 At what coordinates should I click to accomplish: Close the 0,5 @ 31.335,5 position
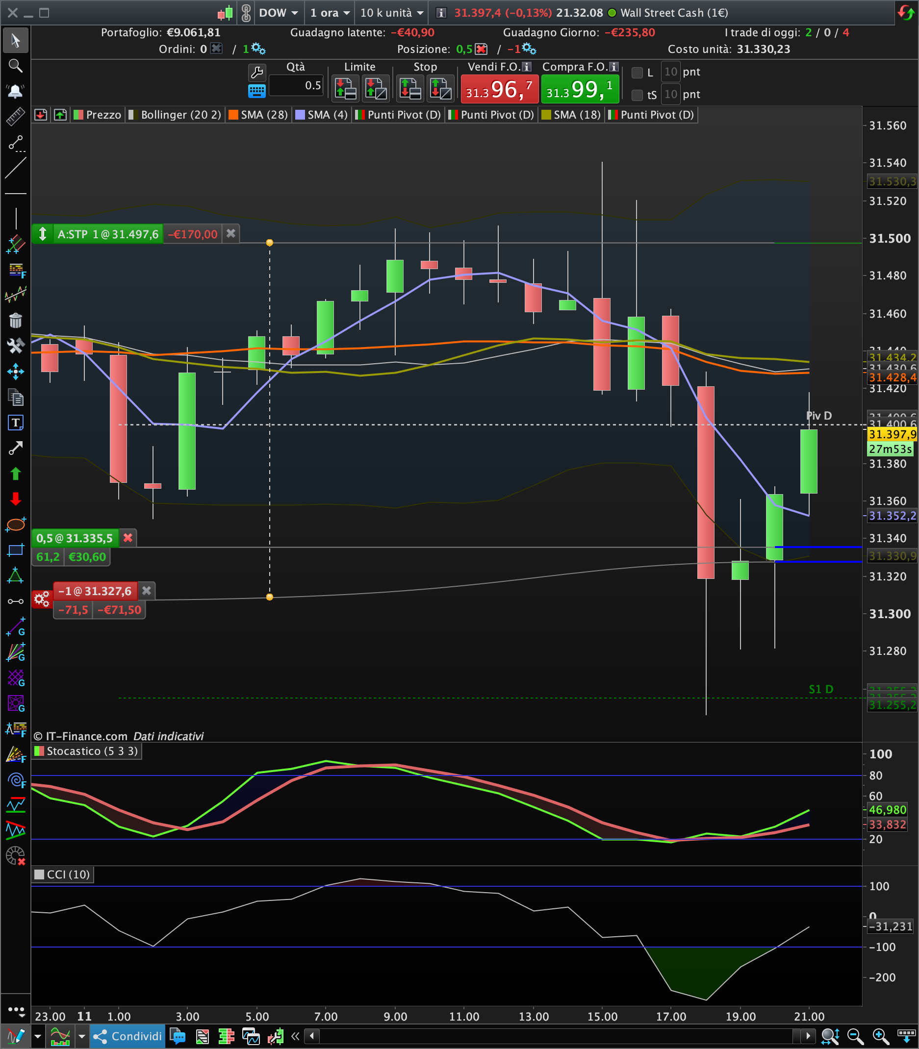click(x=128, y=538)
